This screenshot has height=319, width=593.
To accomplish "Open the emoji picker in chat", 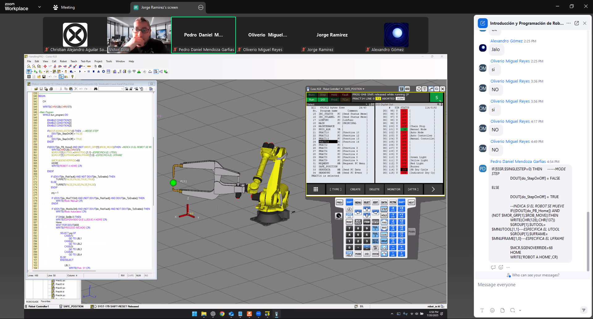I will coord(492,310).
